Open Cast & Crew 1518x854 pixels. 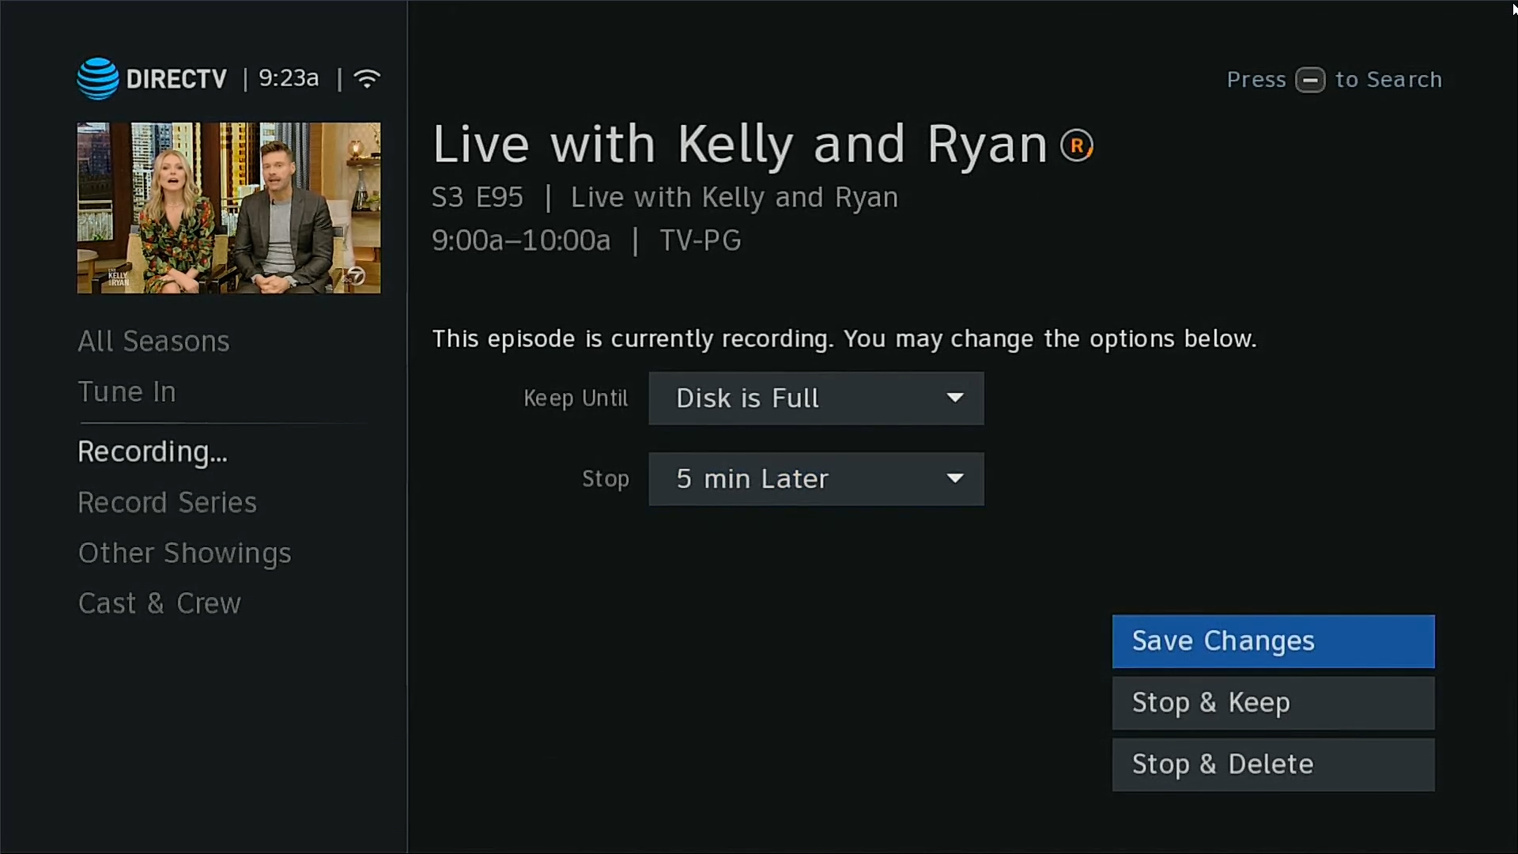coord(159,603)
